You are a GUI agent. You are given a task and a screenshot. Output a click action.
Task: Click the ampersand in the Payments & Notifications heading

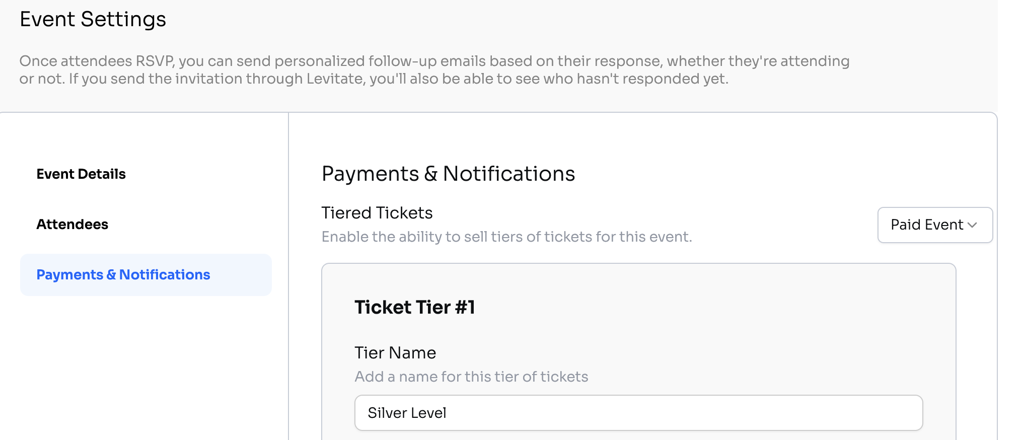click(x=431, y=174)
